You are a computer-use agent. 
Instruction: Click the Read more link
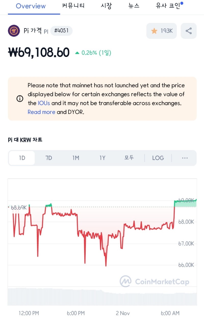point(41,112)
